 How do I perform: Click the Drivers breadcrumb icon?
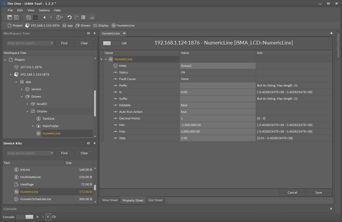pos(77,26)
